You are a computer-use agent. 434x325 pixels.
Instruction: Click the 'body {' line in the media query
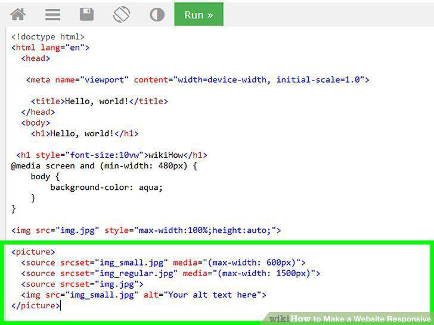click(x=45, y=177)
